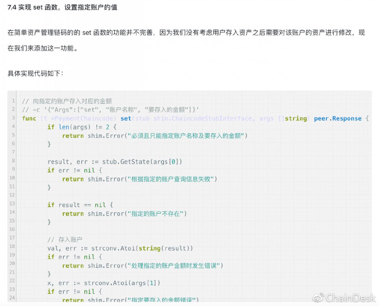
Task: Click line number 22 in the gutter
Action: click(12, 281)
